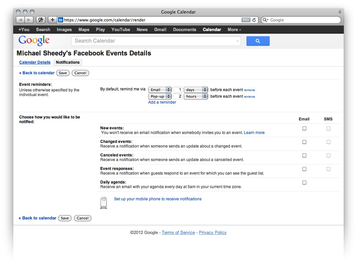Toggle Email for Canceled events

tap(304, 155)
